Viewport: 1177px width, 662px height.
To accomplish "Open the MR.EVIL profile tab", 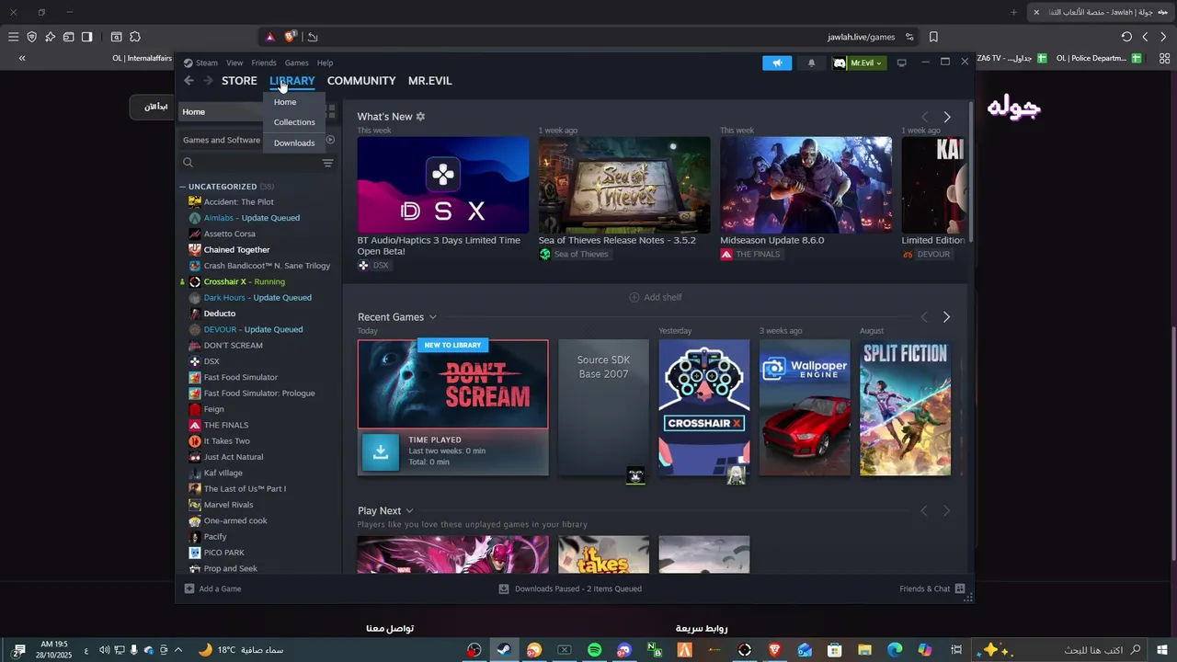I will [430, 81].
